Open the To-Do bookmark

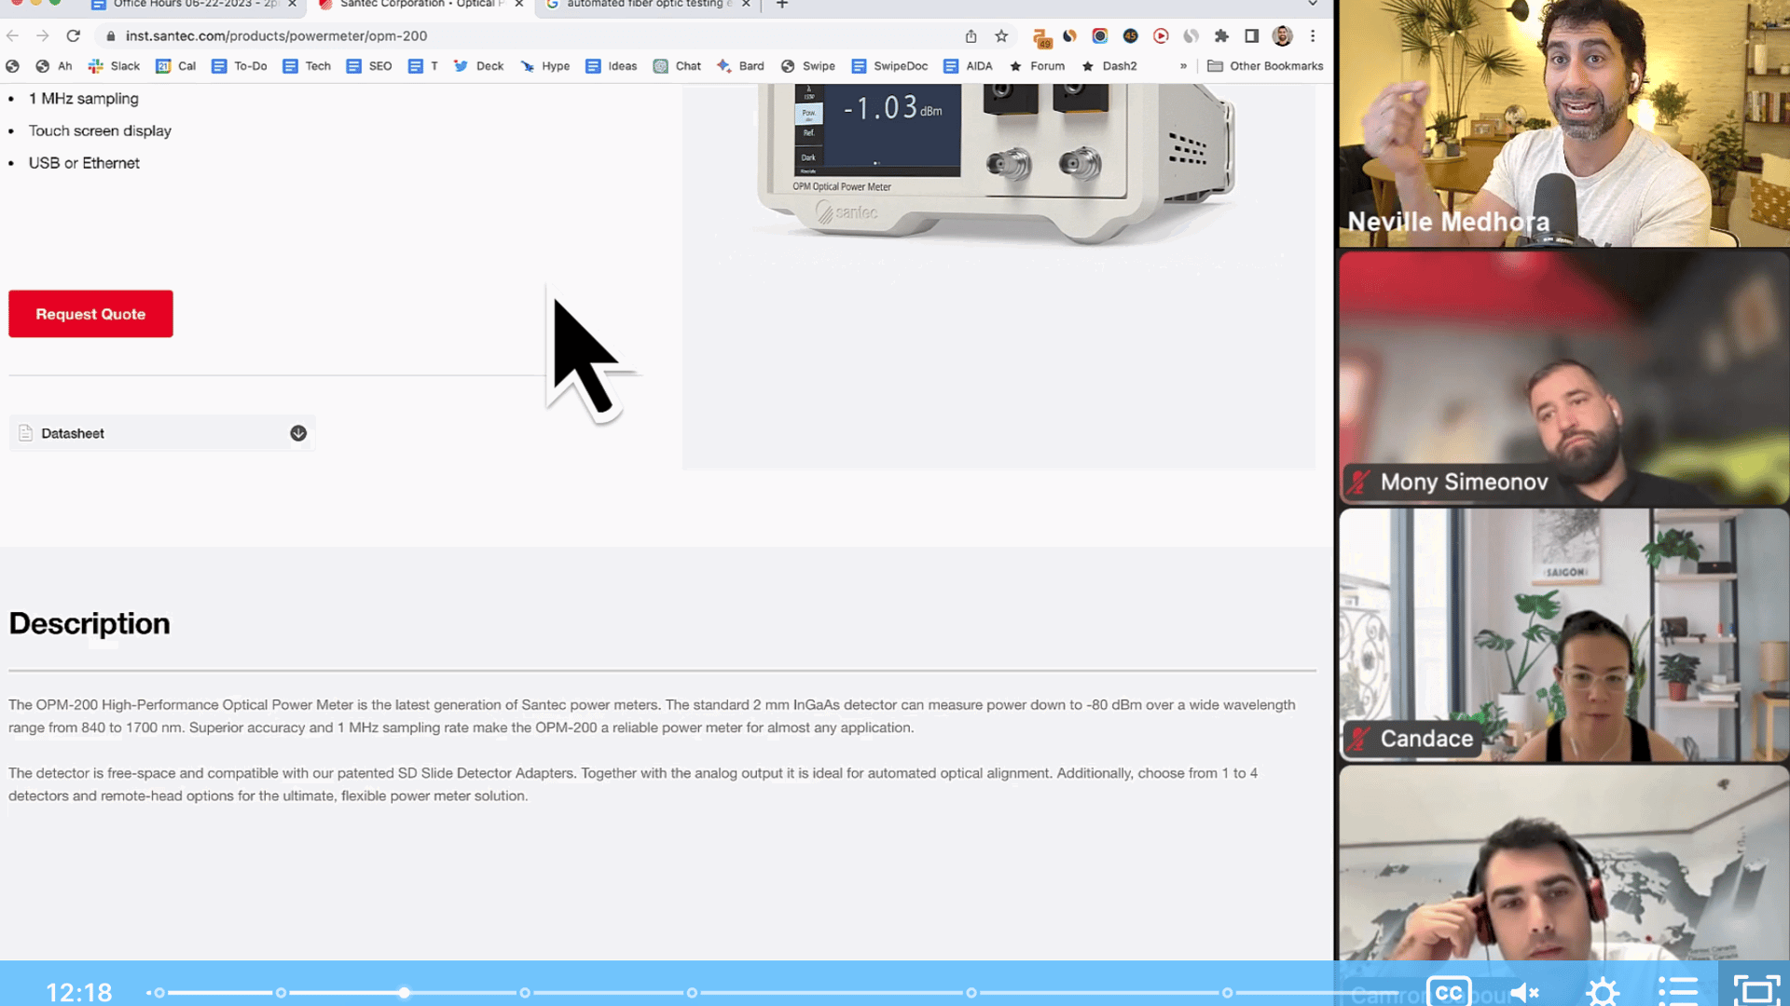click(x=240, y=66)
